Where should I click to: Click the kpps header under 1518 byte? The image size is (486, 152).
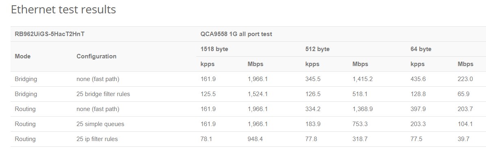(207, 64)
